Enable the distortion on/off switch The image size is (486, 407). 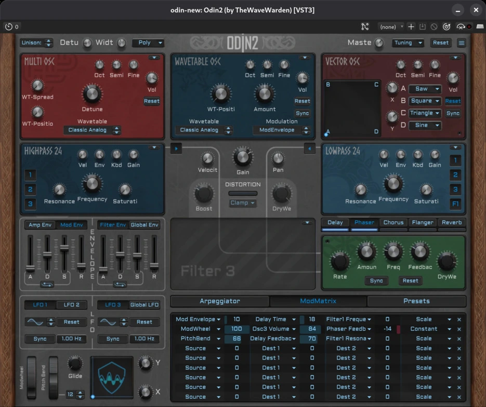coord(243,194)
